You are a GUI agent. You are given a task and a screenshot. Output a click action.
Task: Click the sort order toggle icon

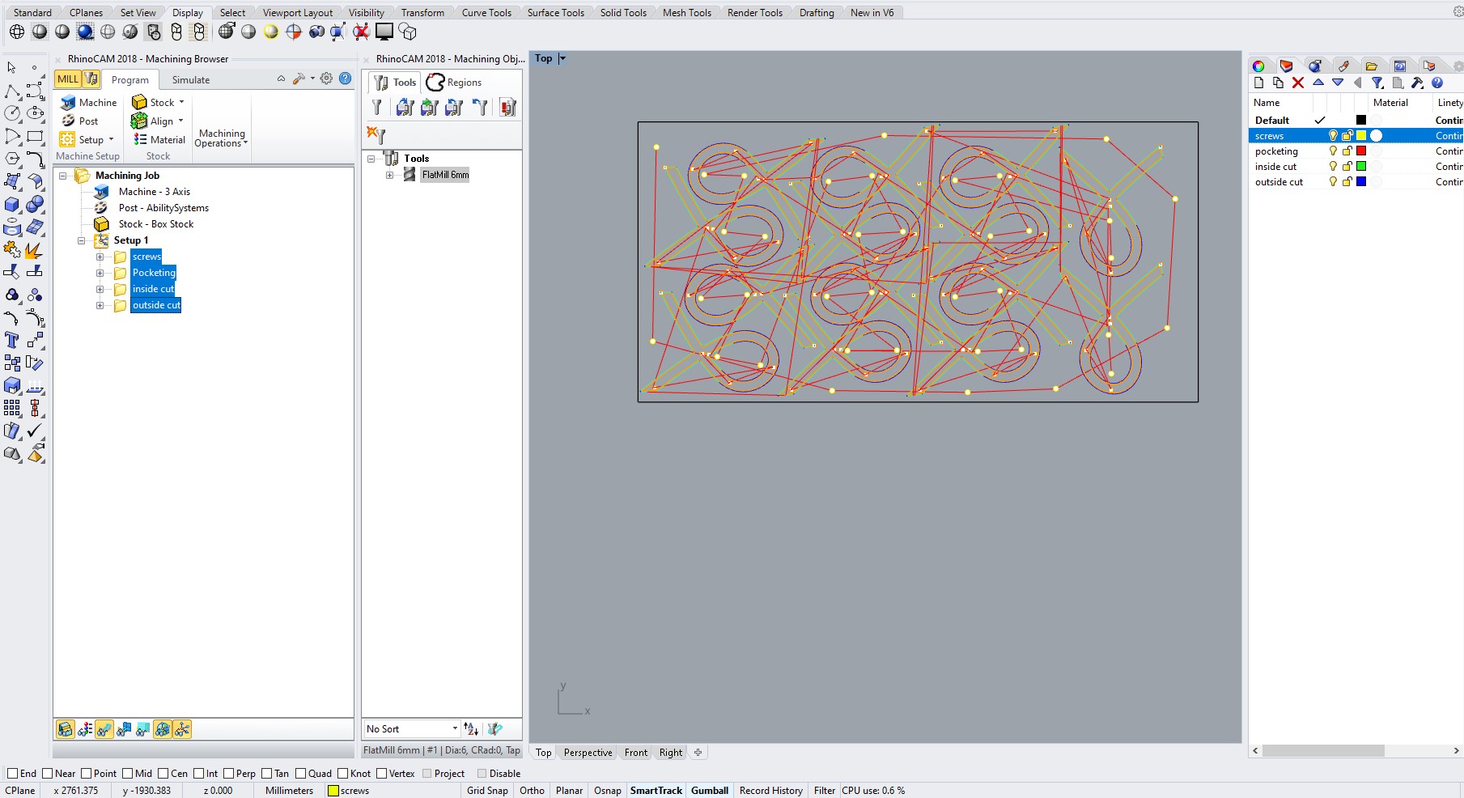tap(471, 729)
